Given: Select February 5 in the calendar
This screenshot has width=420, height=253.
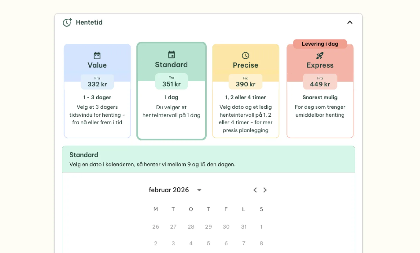Looking at the screenshot, I should point(208,243).
